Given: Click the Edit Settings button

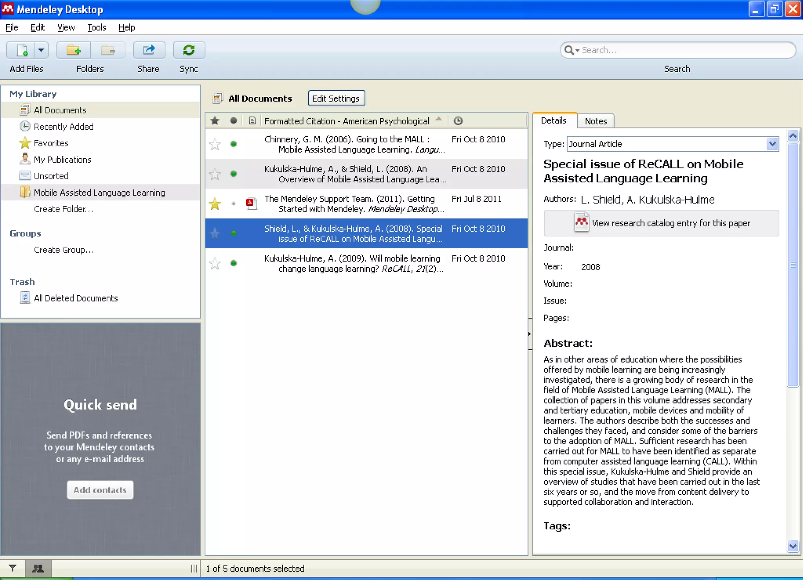Looking at the screenshot, I should (x=336, y=98).
